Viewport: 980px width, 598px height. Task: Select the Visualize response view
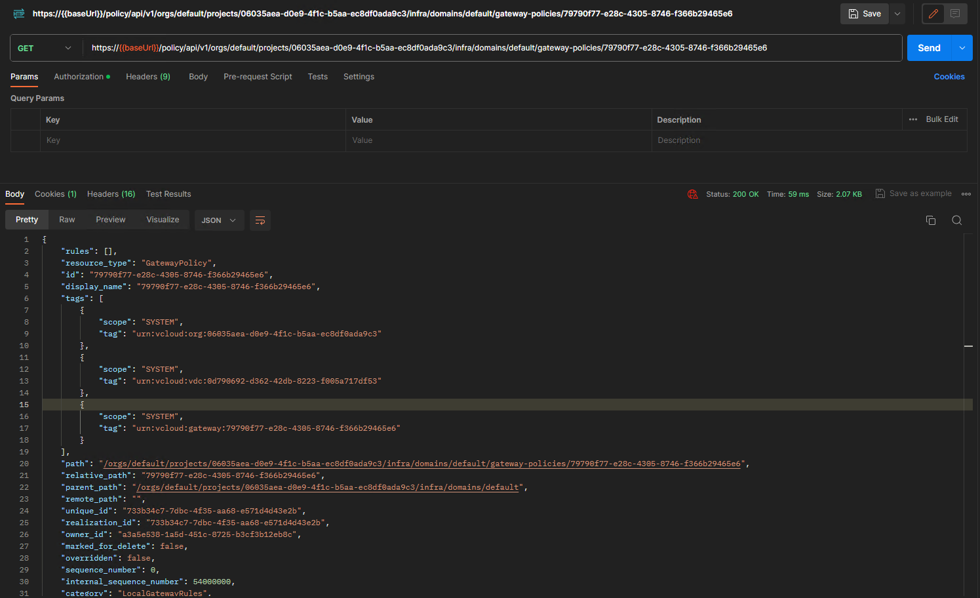click(x=163, y=220)
